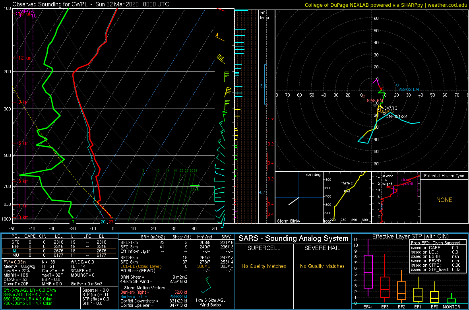Click the Observed Sounding for CWPL title
Viewport: 469px width, 310px height.
91,4
